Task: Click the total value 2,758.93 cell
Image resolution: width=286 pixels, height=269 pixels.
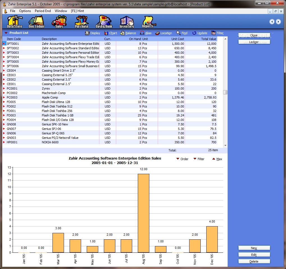Action: coord(210,97)
